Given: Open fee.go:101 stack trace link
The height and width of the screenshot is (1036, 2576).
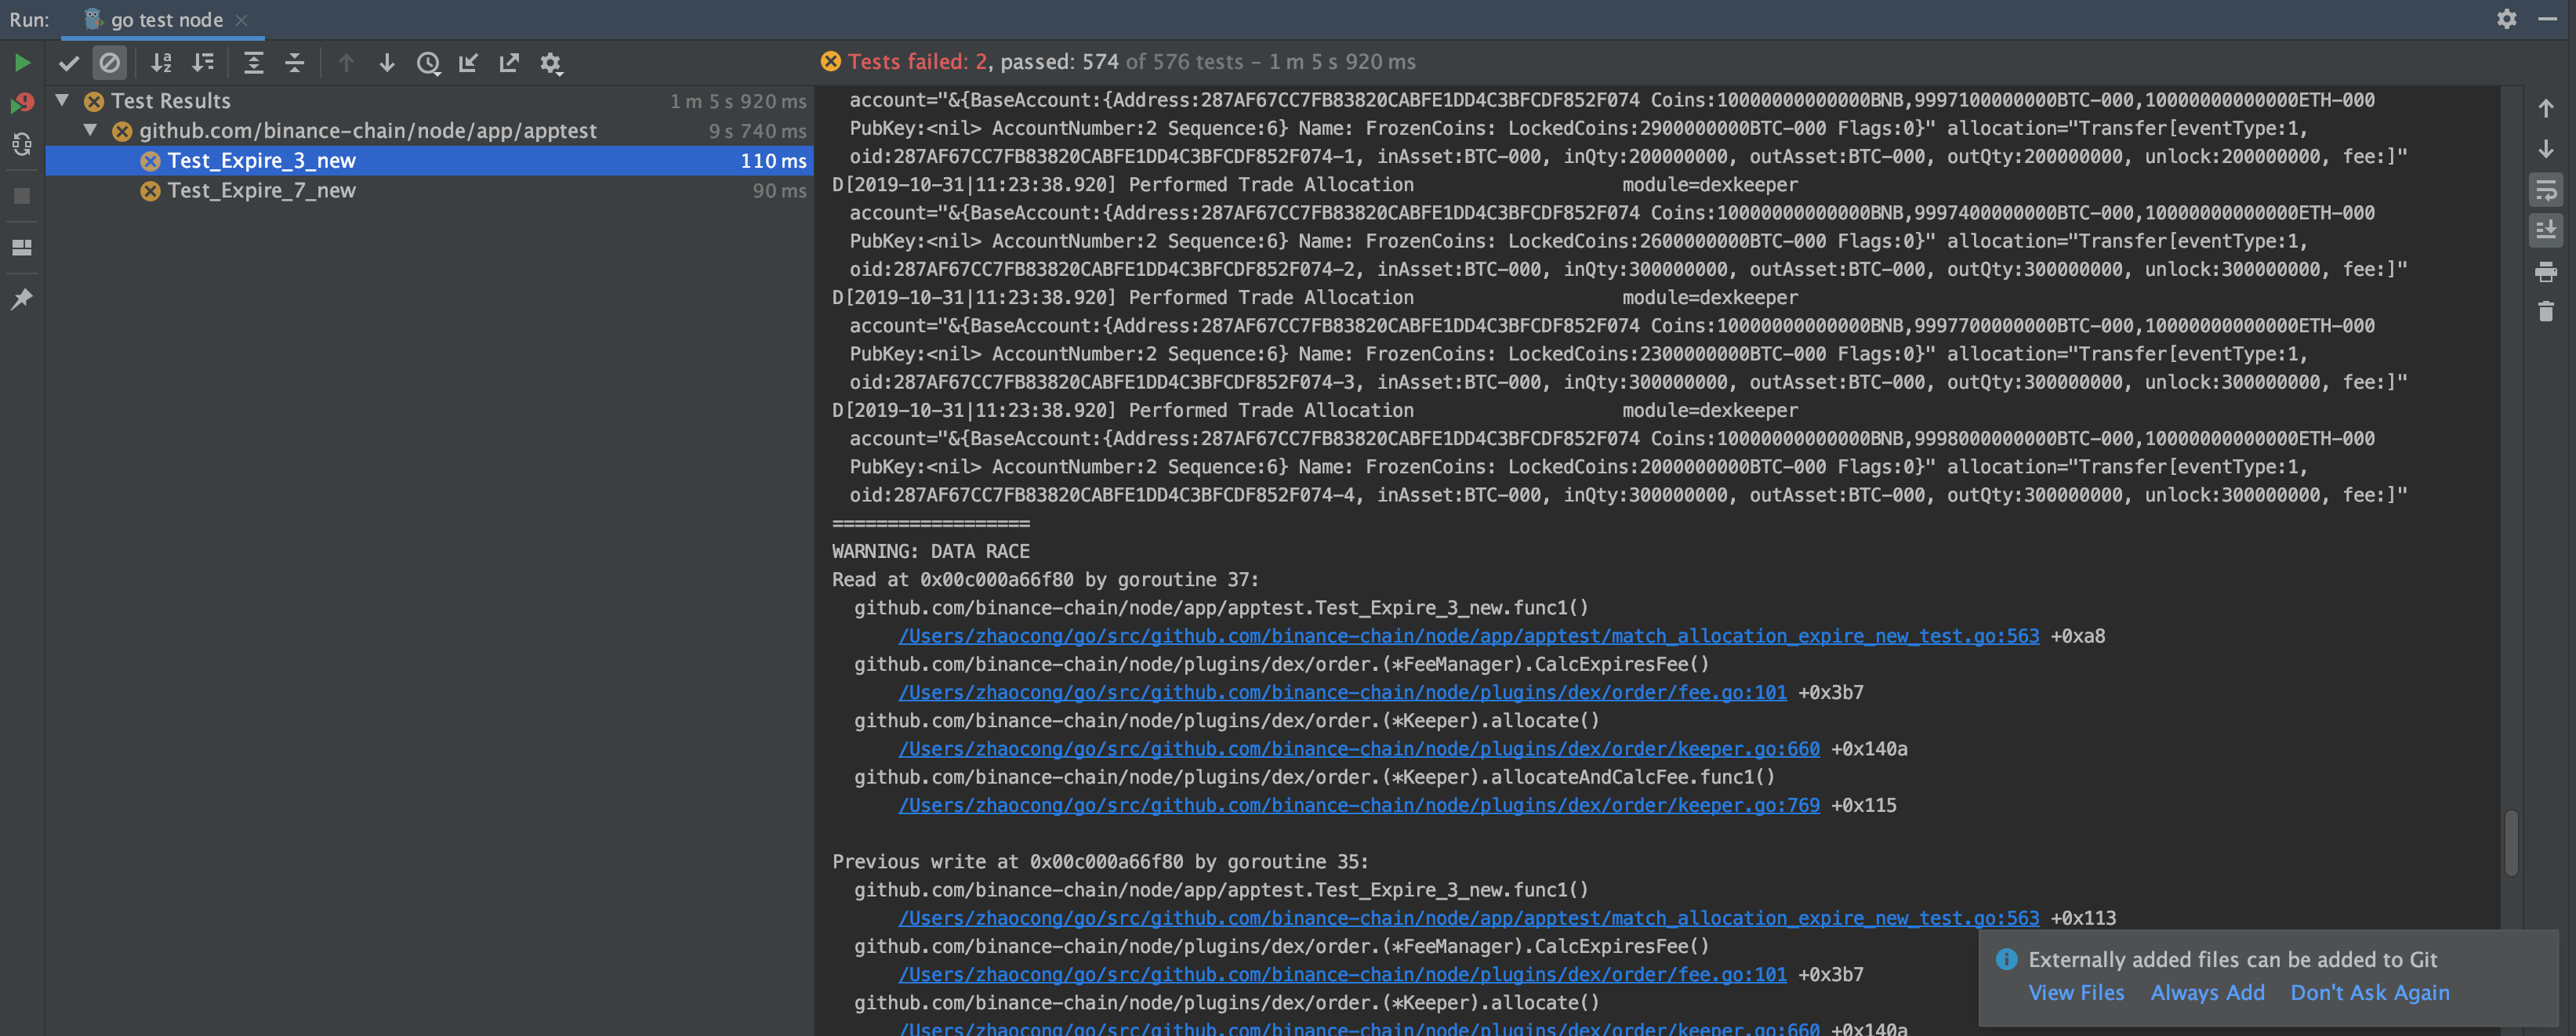Looking at the screenshot, I should [x=1341, y=692].
